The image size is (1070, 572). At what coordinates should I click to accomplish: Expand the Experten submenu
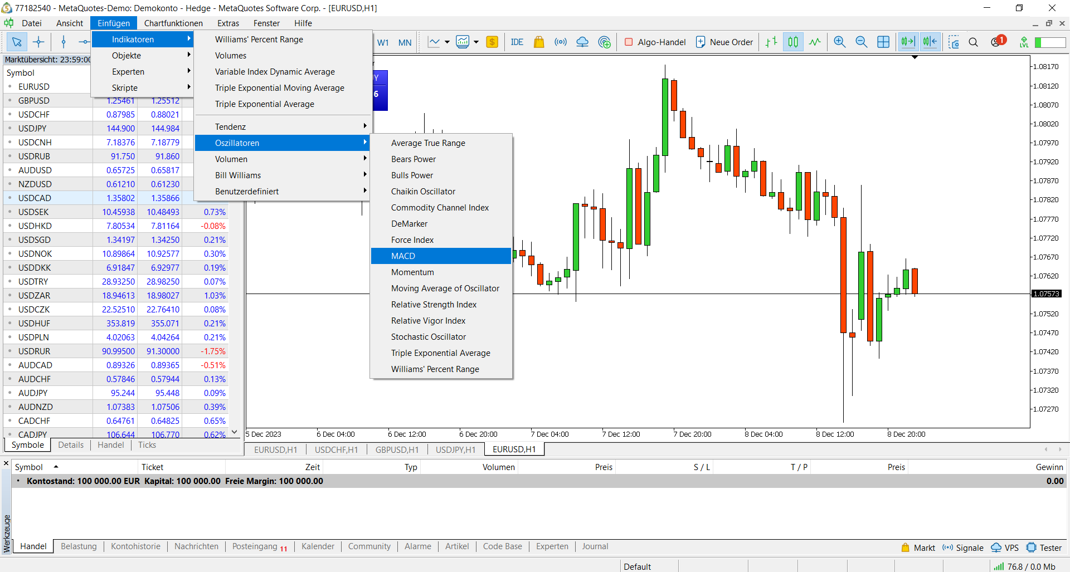coord(143,71)
